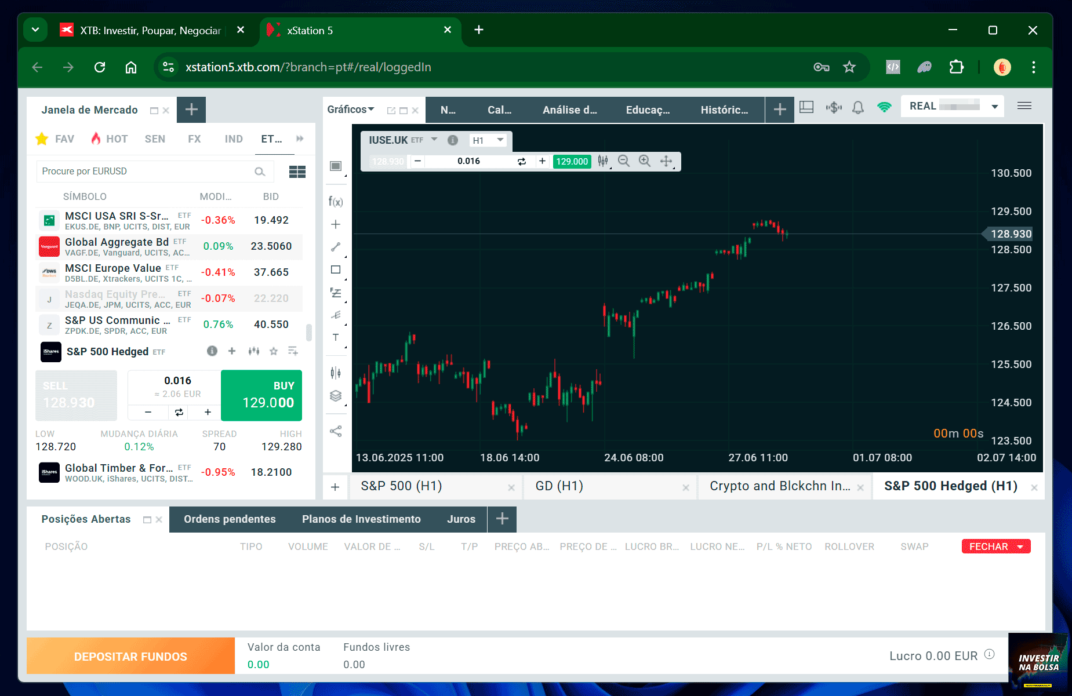This screenshot has height=696, width=1072.
Task: Expand the FECHAR close options arrow
Action: (1022, 546)
